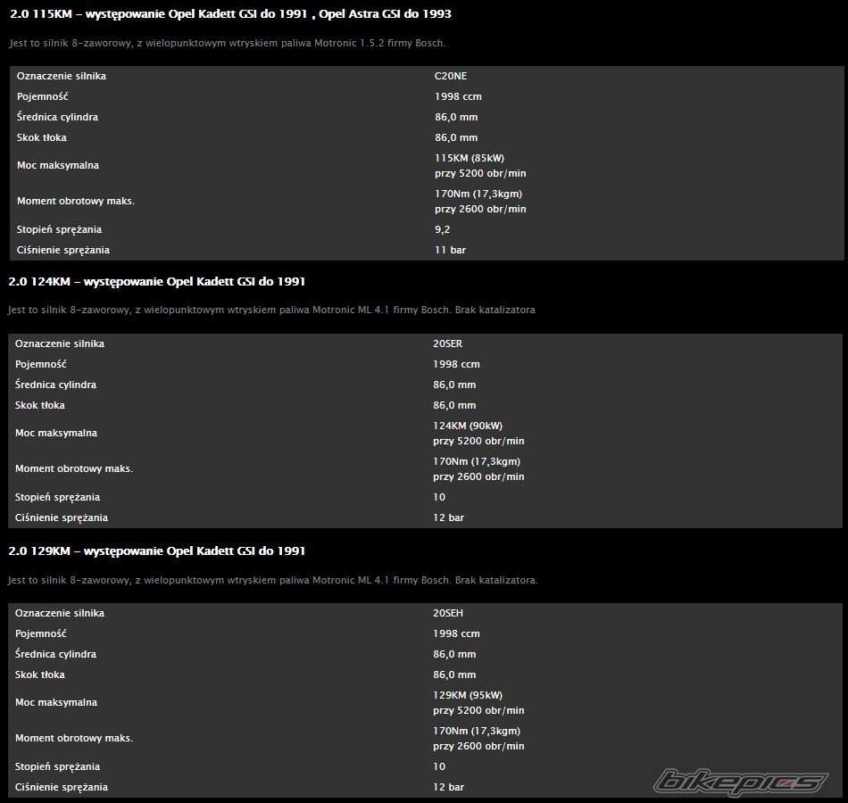Select the 20SEH engine code cell
The width and height of the screenshot is (848, 803).
pos(448,613)
